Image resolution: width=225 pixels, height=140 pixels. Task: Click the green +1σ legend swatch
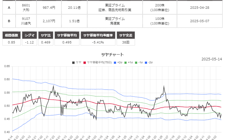click(x=126, y=63)
